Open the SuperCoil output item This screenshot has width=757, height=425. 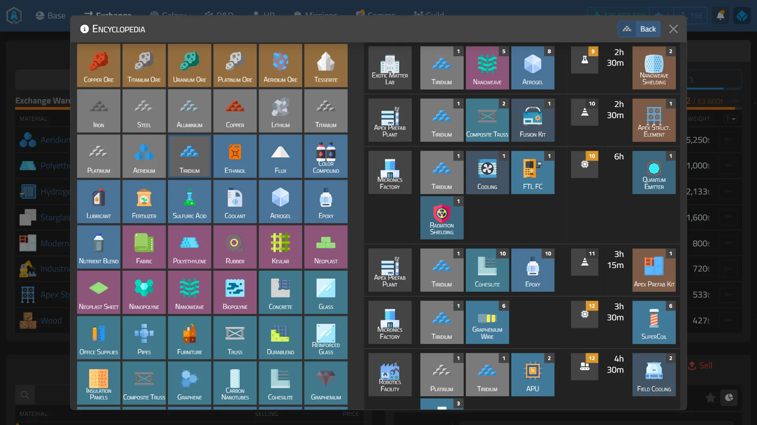click(x=654, y=322)
